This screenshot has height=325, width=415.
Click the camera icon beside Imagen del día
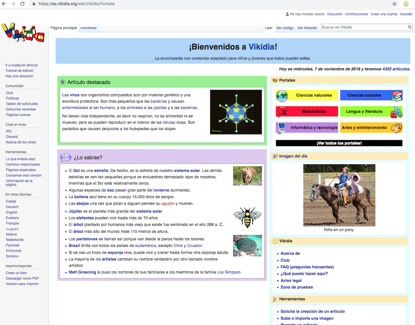(x=275, y=156)
